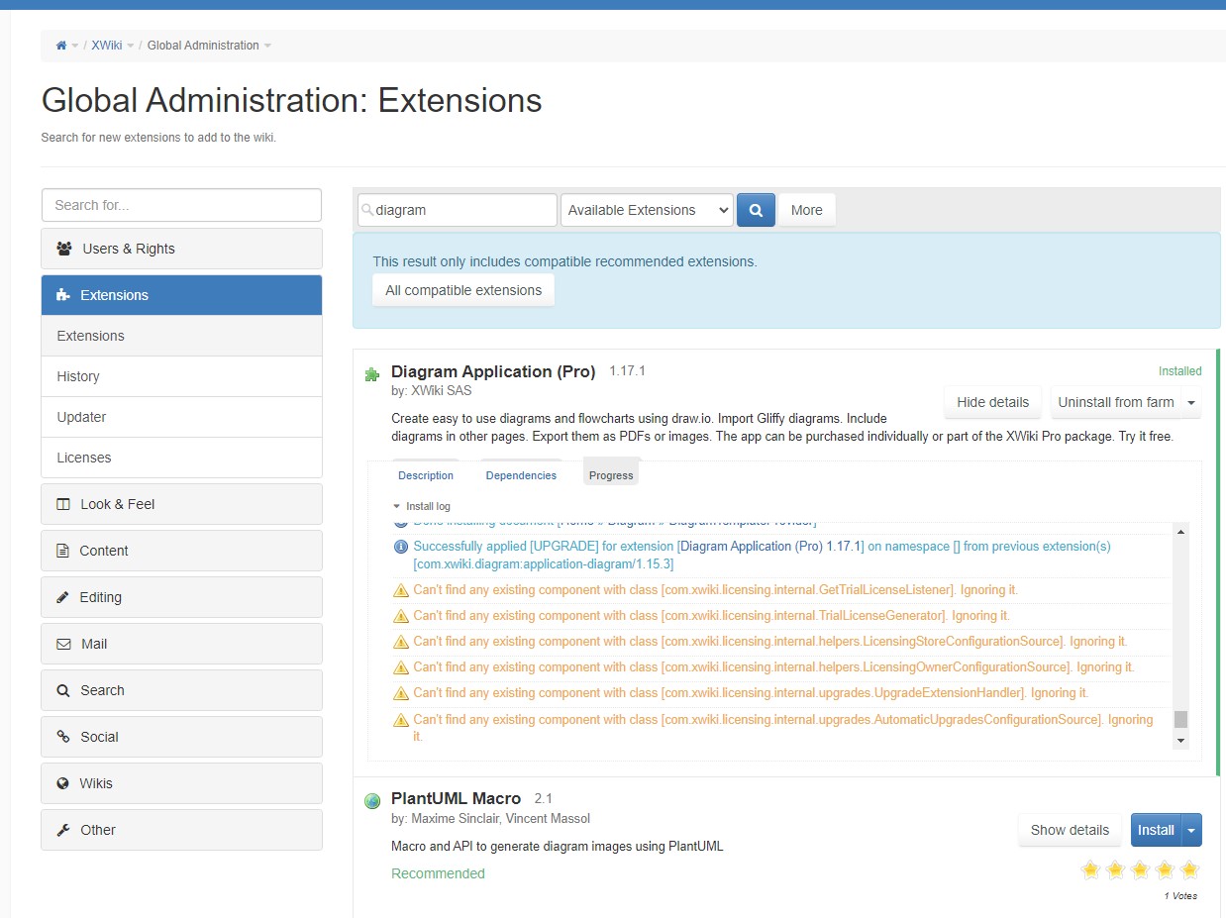Expand the Social section

click(x=181, y=737)
